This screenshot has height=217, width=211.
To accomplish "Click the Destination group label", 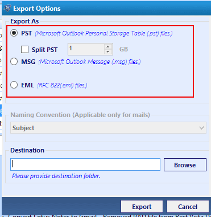I will point(27,150).
